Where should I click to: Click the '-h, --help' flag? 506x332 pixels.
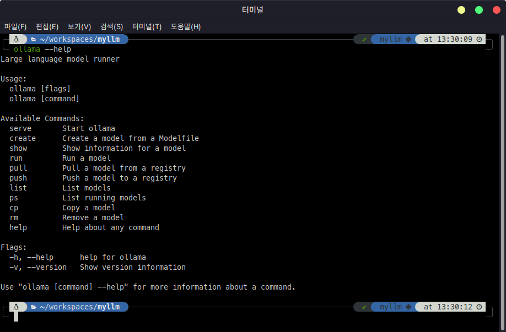point(31,258)
